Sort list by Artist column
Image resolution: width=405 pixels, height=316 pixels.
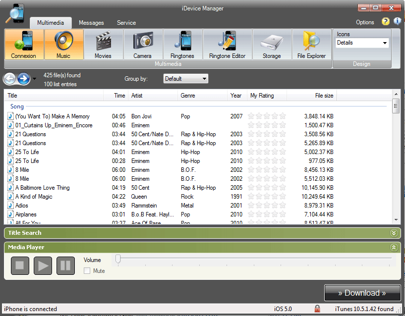coord(153,96)
